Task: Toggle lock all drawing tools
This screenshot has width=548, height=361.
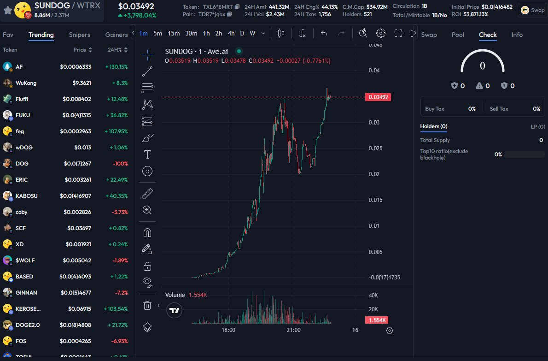Action: point(147,266)
